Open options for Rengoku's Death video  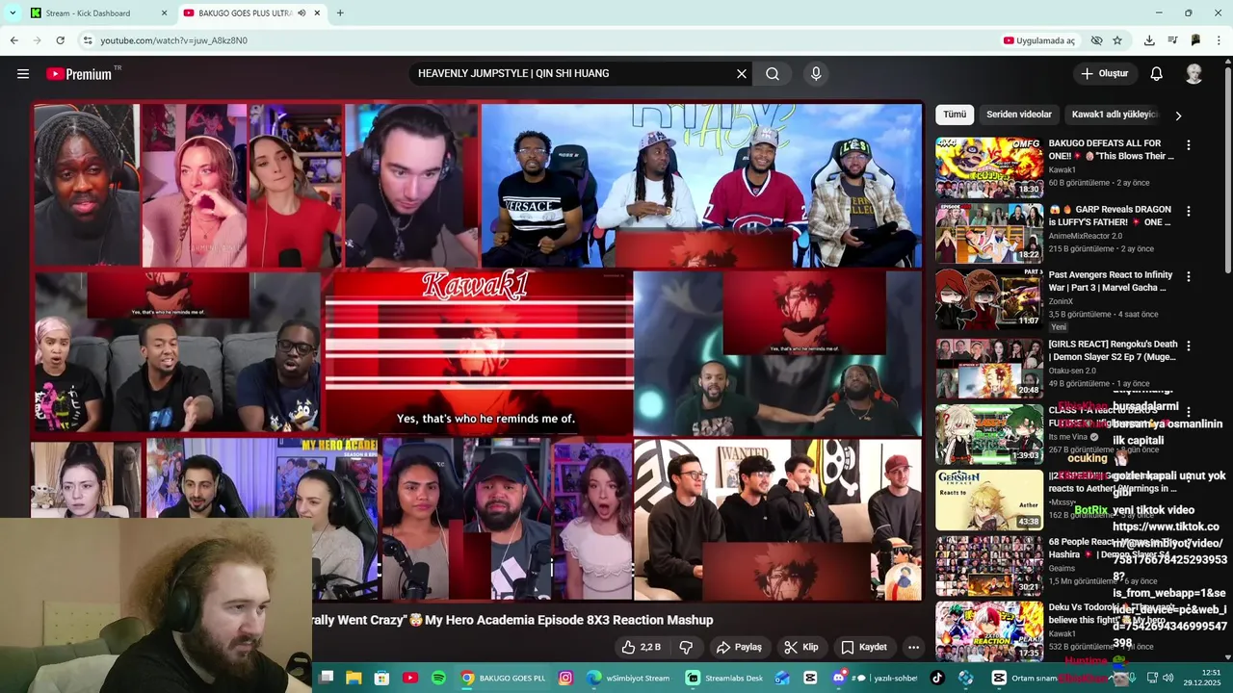(x=1188, y=346)
